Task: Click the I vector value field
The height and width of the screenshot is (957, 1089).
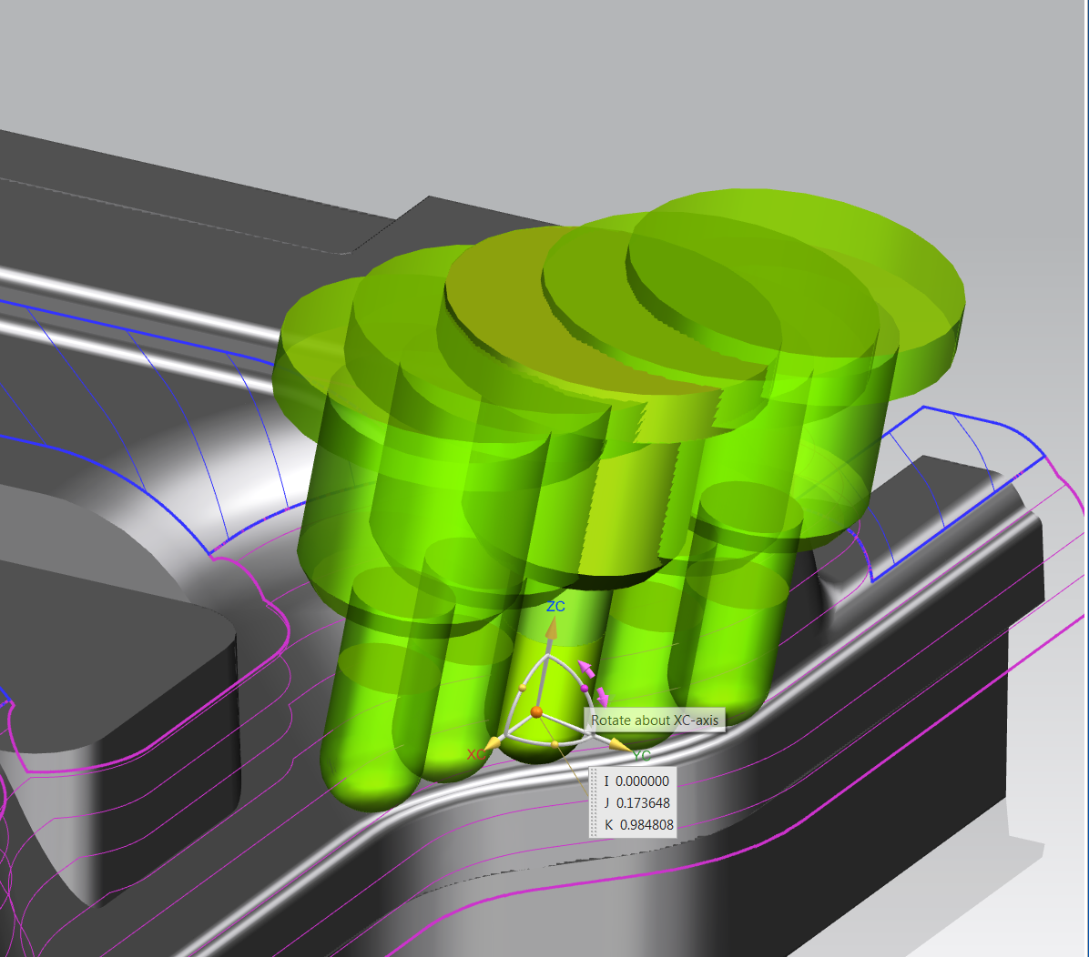Action: point(642,781)
